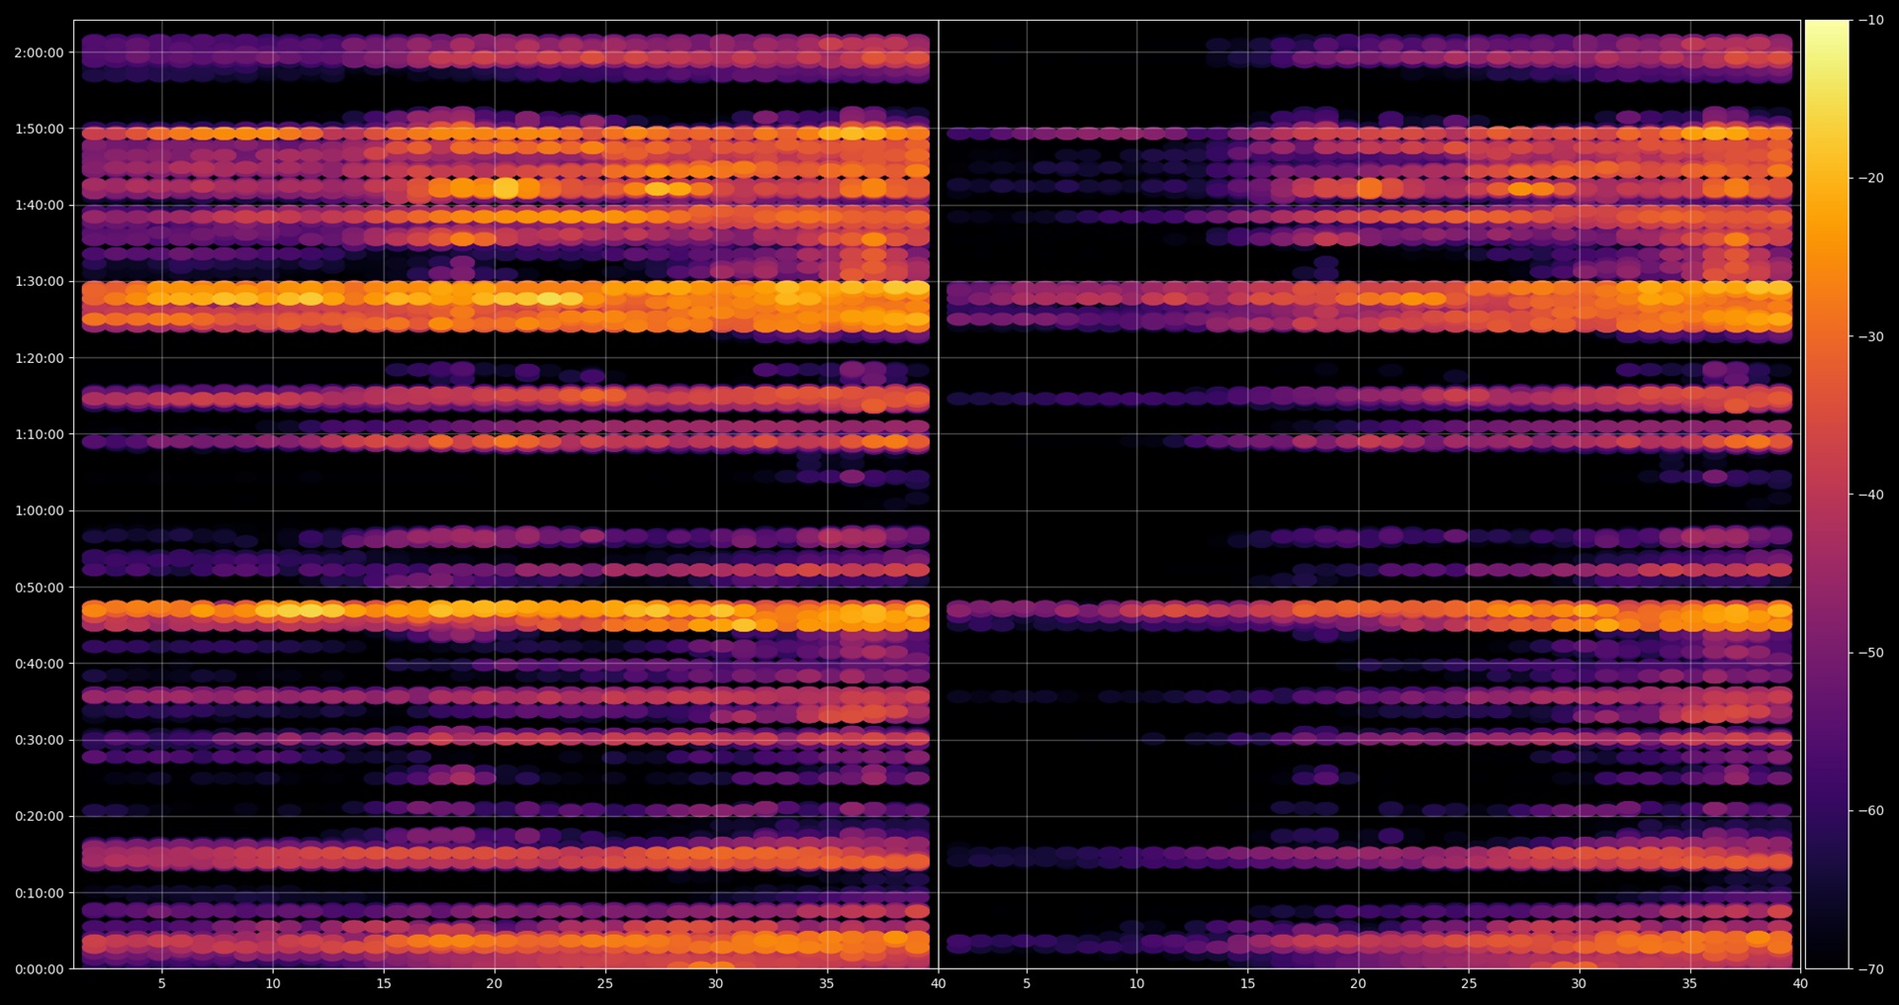This screenshot has height=1005, width=1899.
Task: Click the 0:40:00 y-axis tick label
Action: coord(39,664)
